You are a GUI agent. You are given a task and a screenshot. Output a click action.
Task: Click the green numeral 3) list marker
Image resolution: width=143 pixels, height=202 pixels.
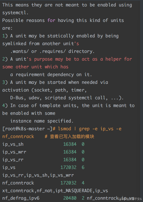pos(5,82)
